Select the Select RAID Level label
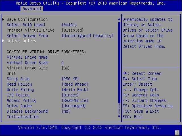 click(x=26, y=25)
